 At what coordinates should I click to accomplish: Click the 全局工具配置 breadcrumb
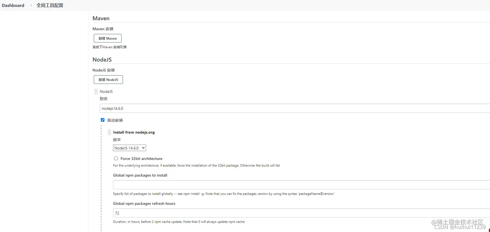coord(50,5)
